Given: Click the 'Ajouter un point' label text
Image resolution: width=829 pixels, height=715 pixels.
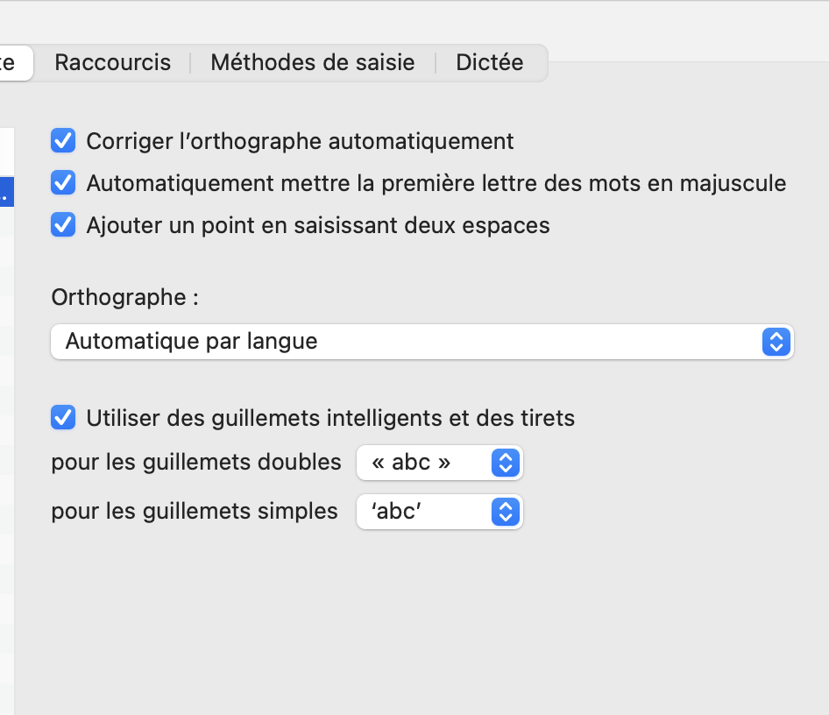Looking at the screenshot, I should pos(317,226).
